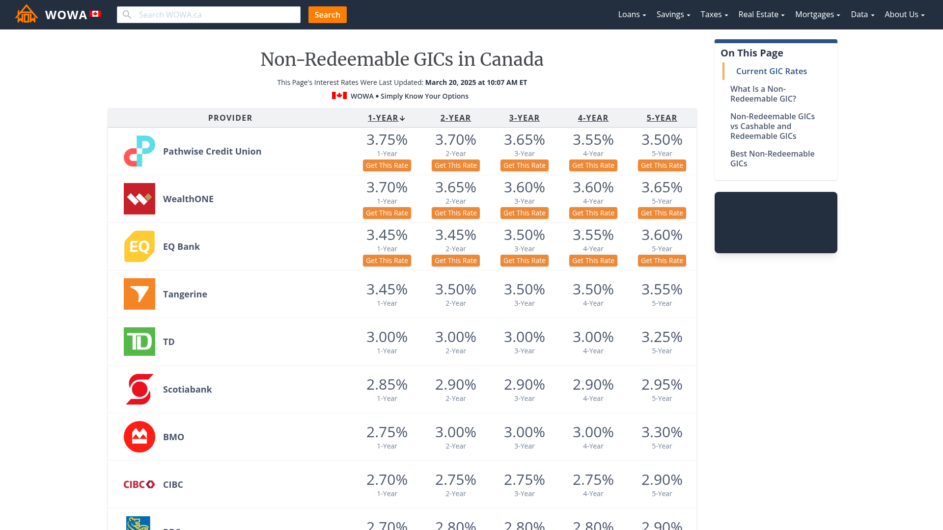The height and width of the screenshot is (530, 943).
Task: Get Pathwise 4-Year 3.55% rate
Action: click(x=593, y=165)
